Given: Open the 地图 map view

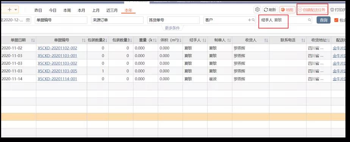Looking at the screenshot, I should [287, 9].
